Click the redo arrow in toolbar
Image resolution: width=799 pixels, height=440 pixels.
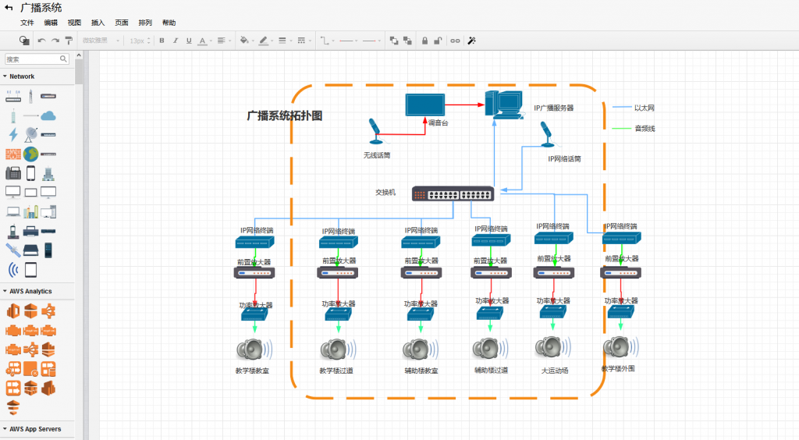coord(55,41)
